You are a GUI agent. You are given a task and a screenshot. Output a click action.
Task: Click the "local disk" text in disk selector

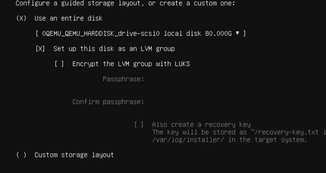point(182,33)
